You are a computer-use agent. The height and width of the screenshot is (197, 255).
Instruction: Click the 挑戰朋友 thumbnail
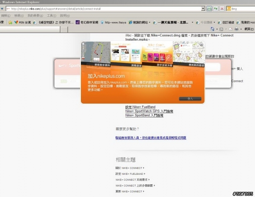click(126, 54)
